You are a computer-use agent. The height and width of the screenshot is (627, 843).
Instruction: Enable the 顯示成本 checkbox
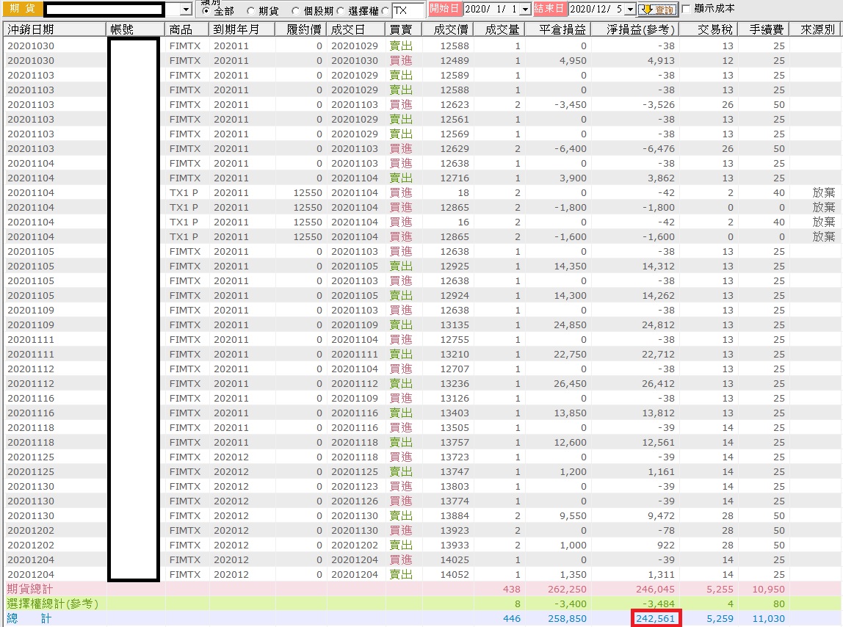pyautogui.click(x=686, y=9)
